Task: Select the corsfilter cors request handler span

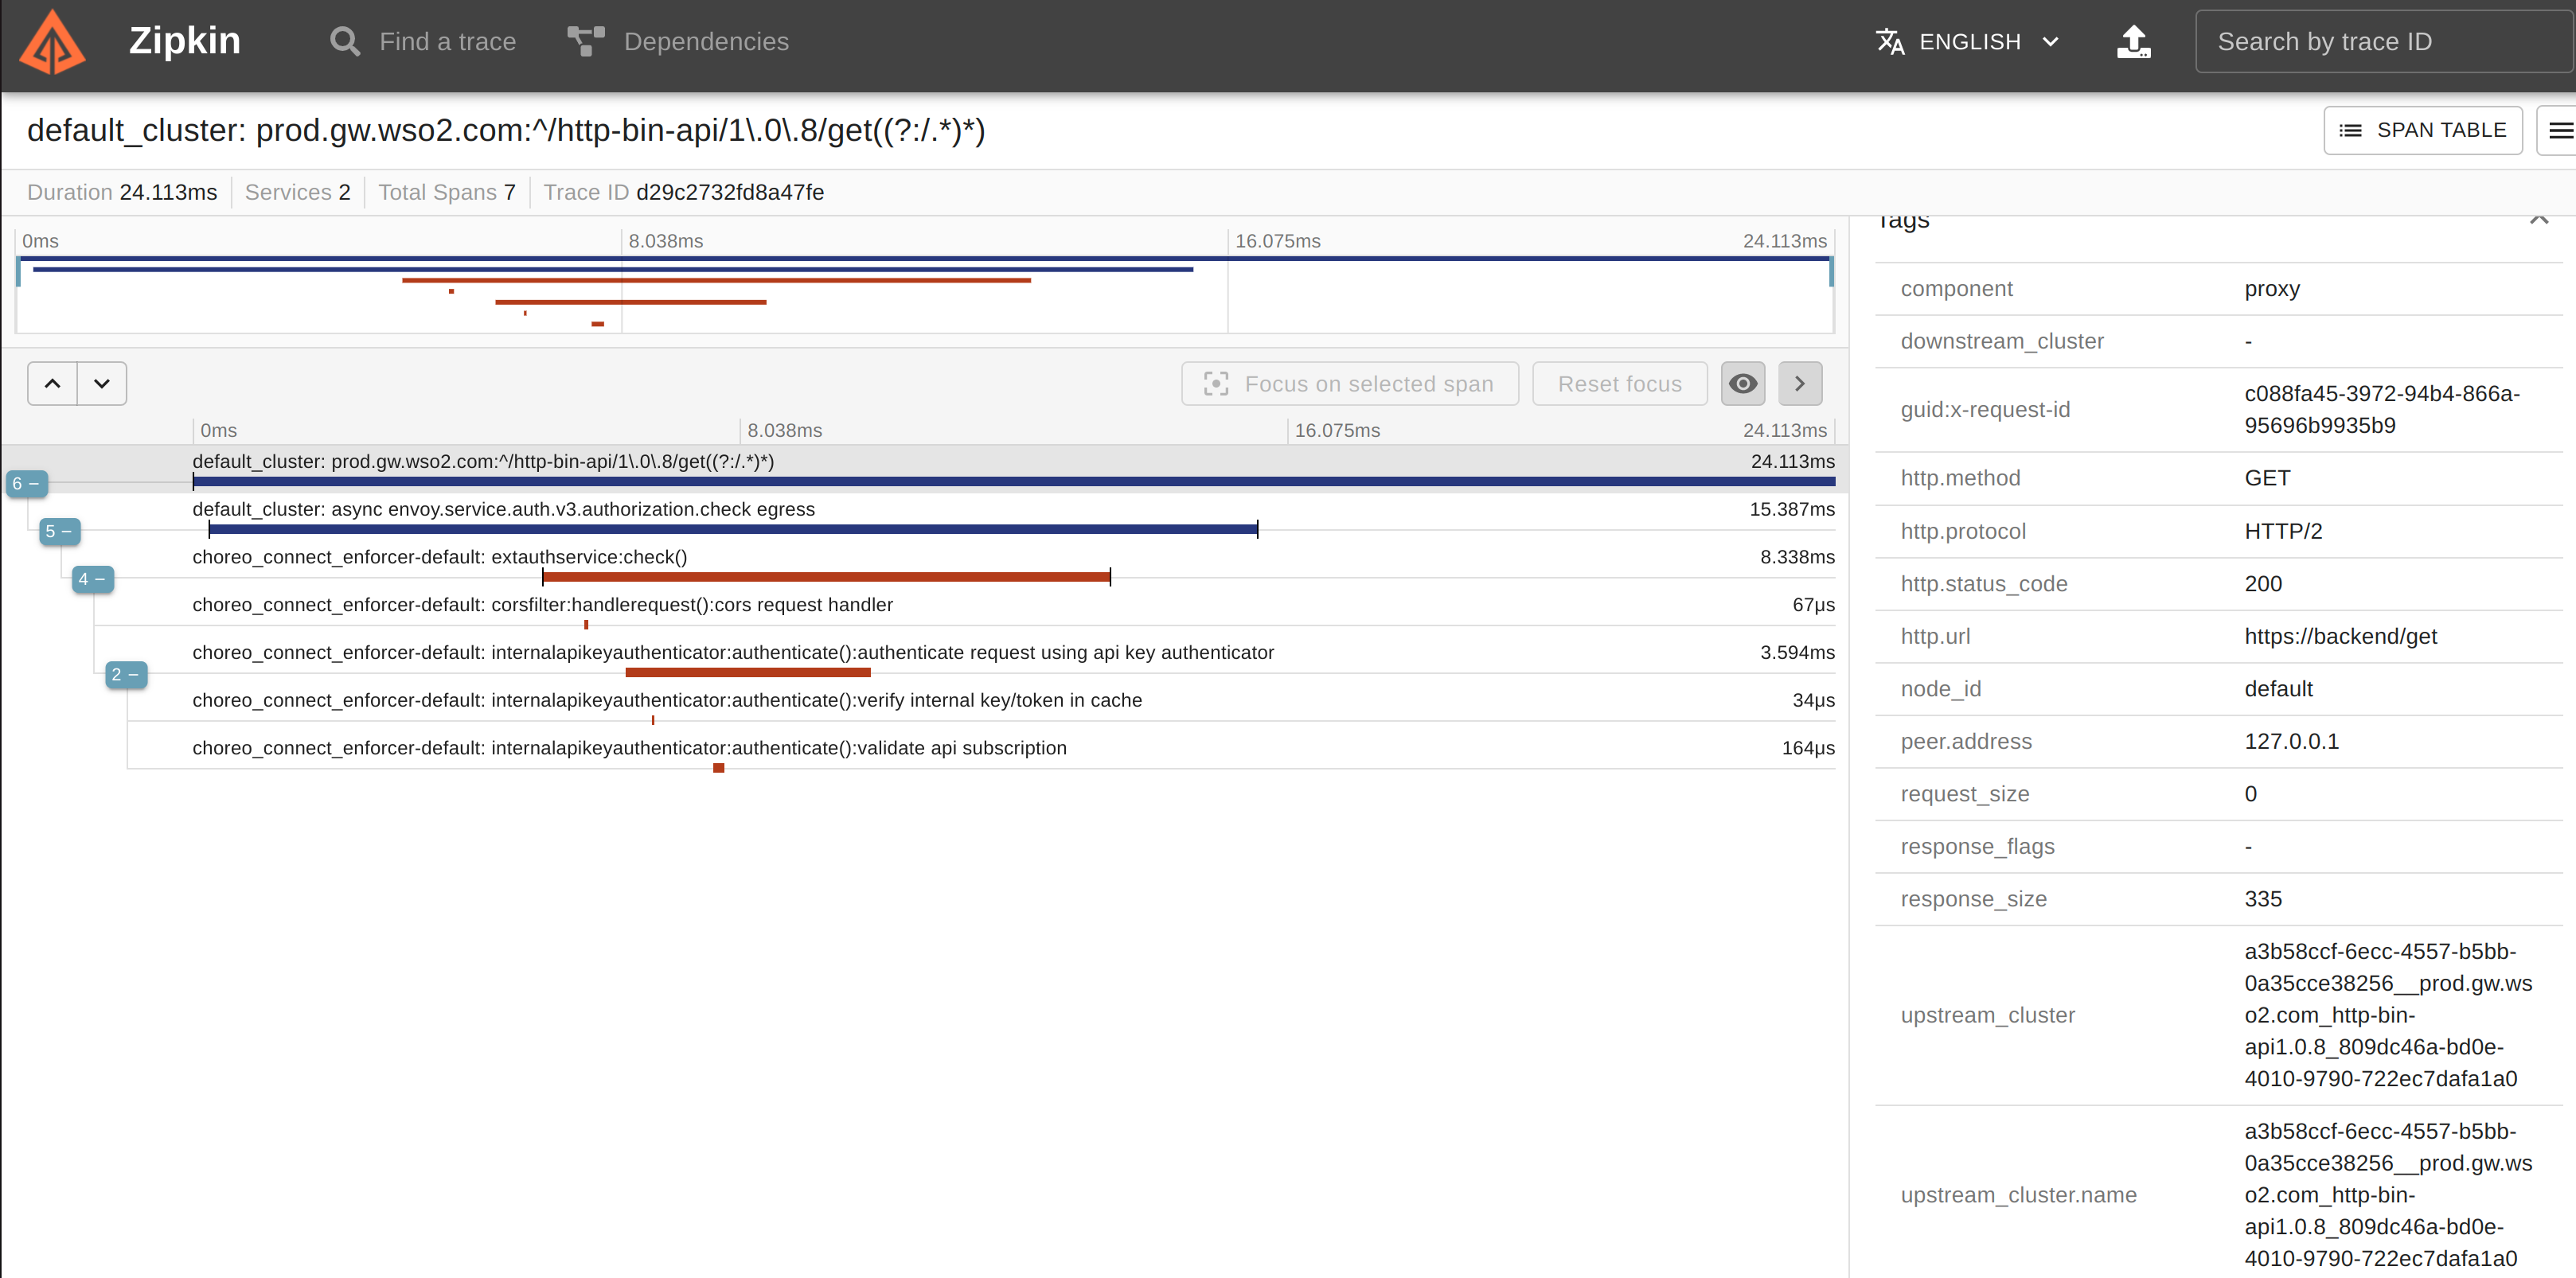Action: [x=925, y=612]
